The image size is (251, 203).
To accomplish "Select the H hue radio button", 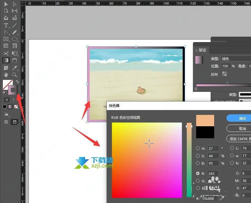I will [x=198, y=148].
